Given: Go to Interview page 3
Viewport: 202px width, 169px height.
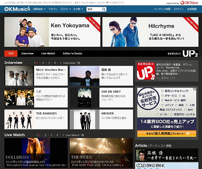Looking at the screenshot, I should click(x=49, y=63).
